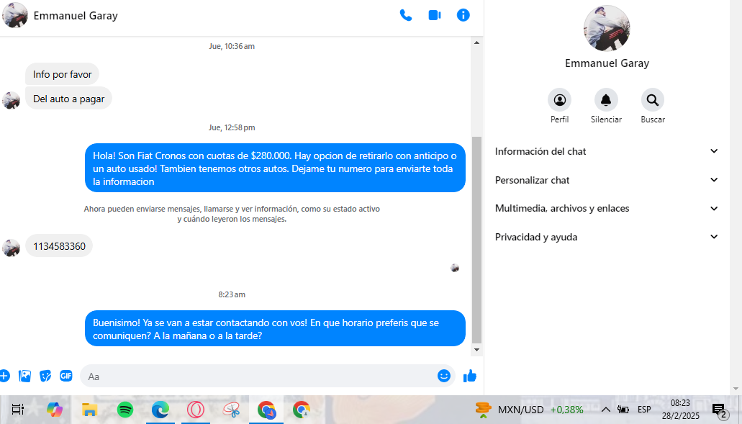
Task: Start a voice call with Emmanuel Garay
Action: tap(406, 15)
